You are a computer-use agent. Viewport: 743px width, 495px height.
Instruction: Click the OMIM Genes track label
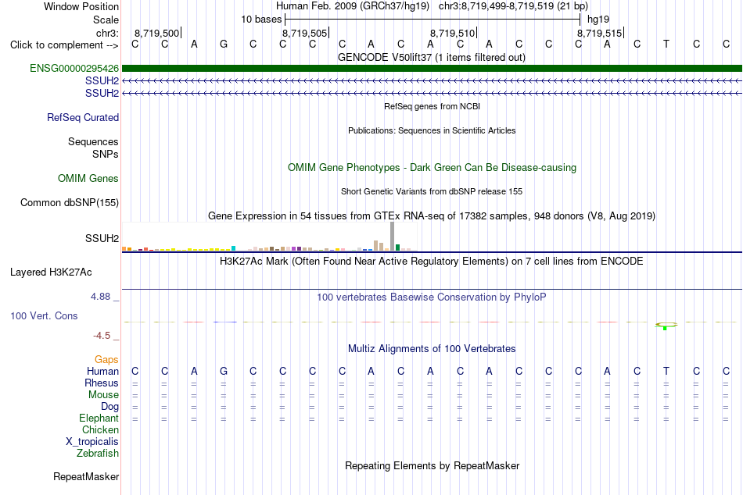point(88,179)
